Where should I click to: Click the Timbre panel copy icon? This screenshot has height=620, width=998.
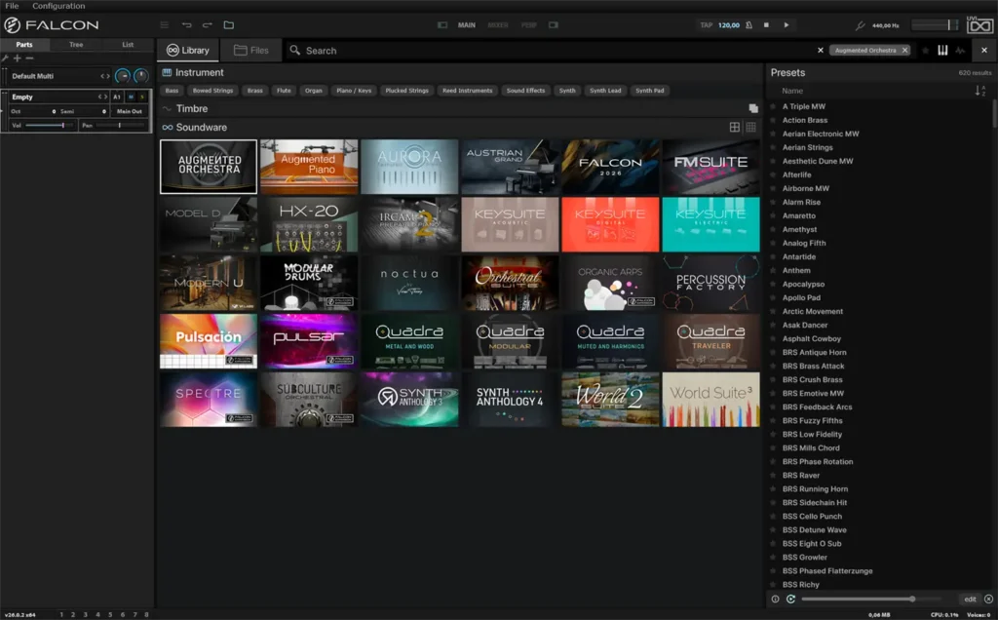[x=753, y=108]
